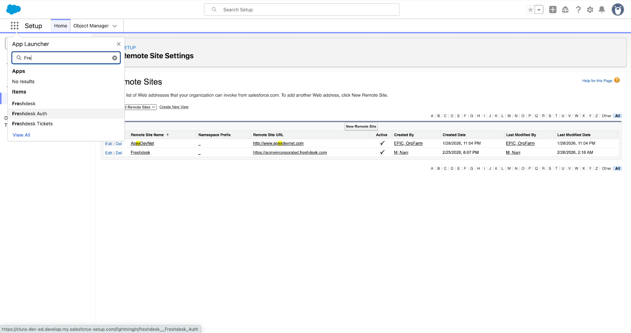Screen dimensions: 631x333
Task: Click the Create New View link
Action: (x=174, y=107)
